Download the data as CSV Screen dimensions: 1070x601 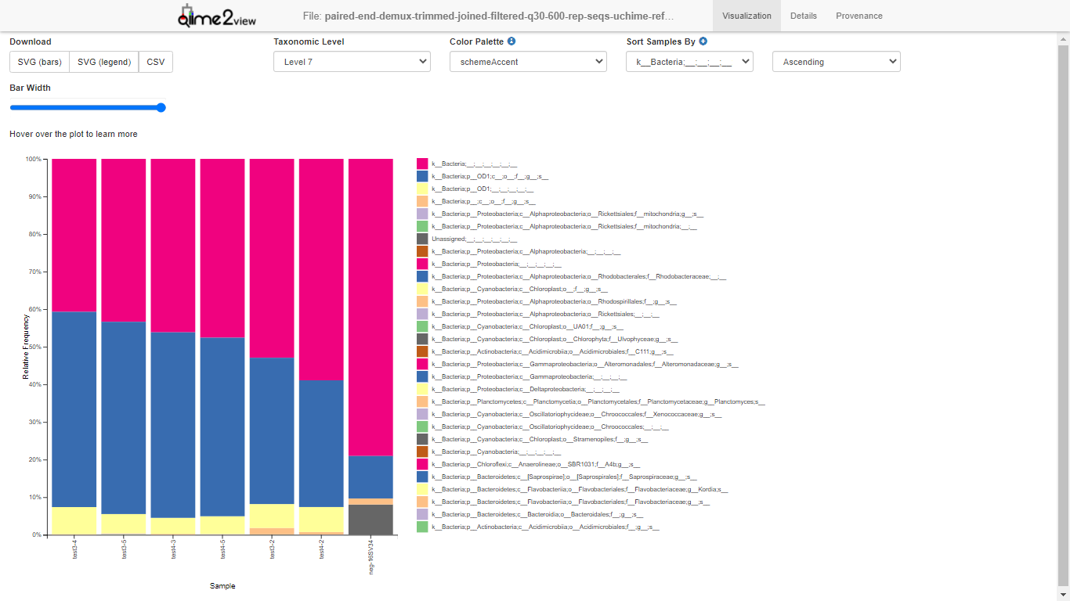156,62
